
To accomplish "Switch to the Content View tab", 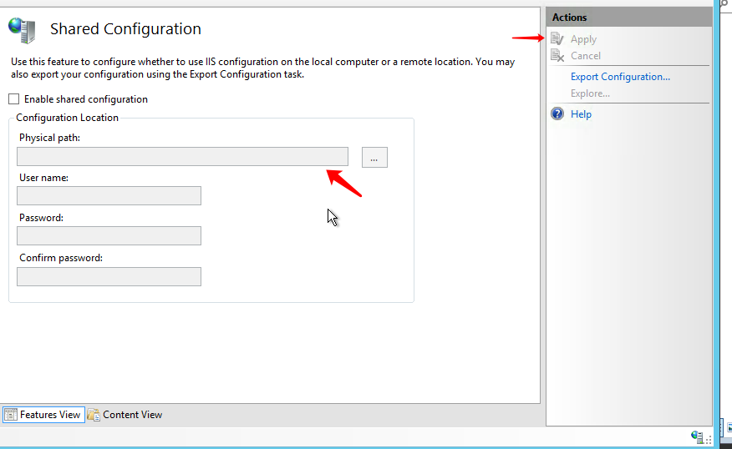I will click(132, 415).
